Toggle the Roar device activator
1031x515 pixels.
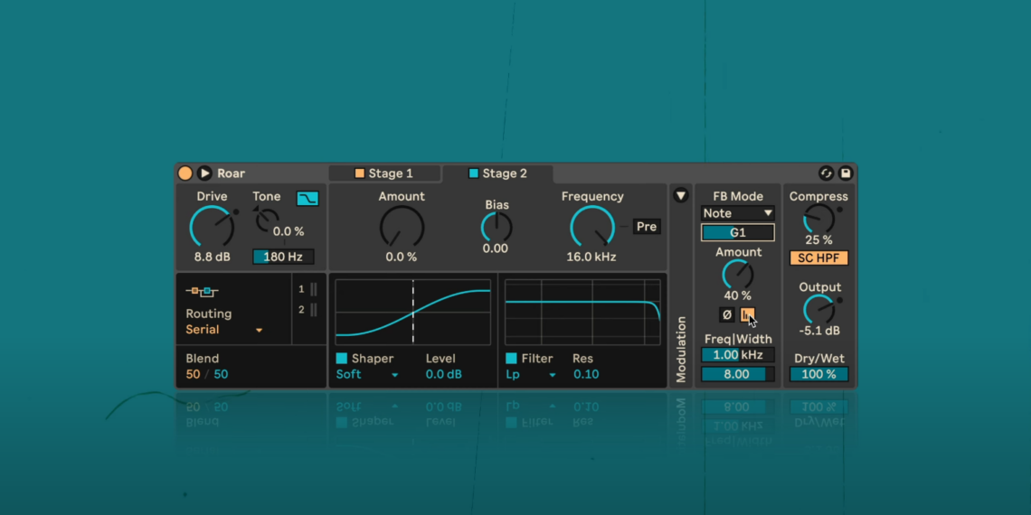pyautogui.click(x=185, y=173)
